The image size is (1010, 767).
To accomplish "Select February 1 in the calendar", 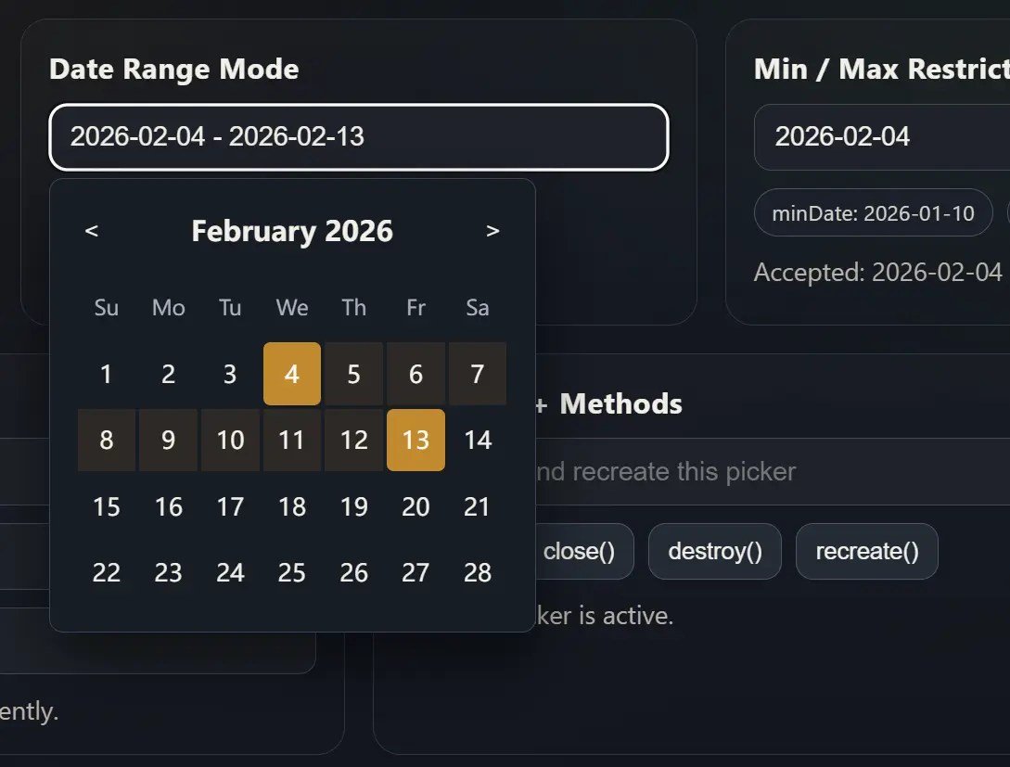I will [106, 374].
